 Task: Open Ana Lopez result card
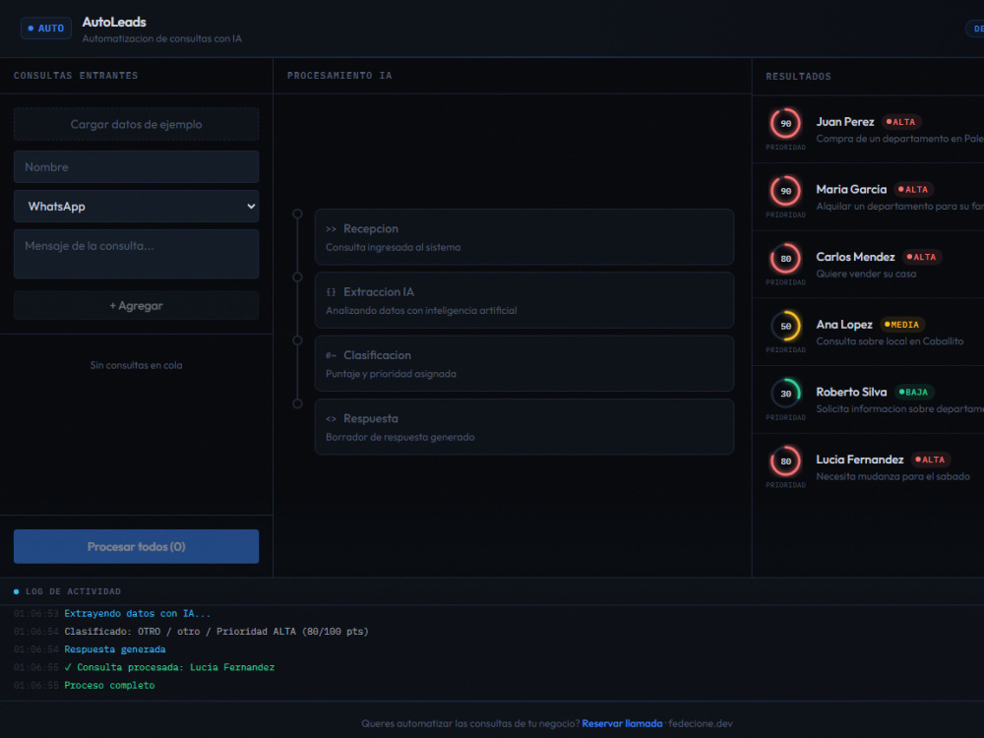868,333
